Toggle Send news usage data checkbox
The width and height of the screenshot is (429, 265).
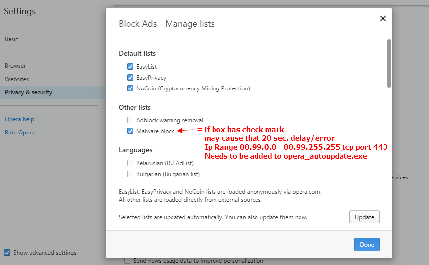pos(127,261)
